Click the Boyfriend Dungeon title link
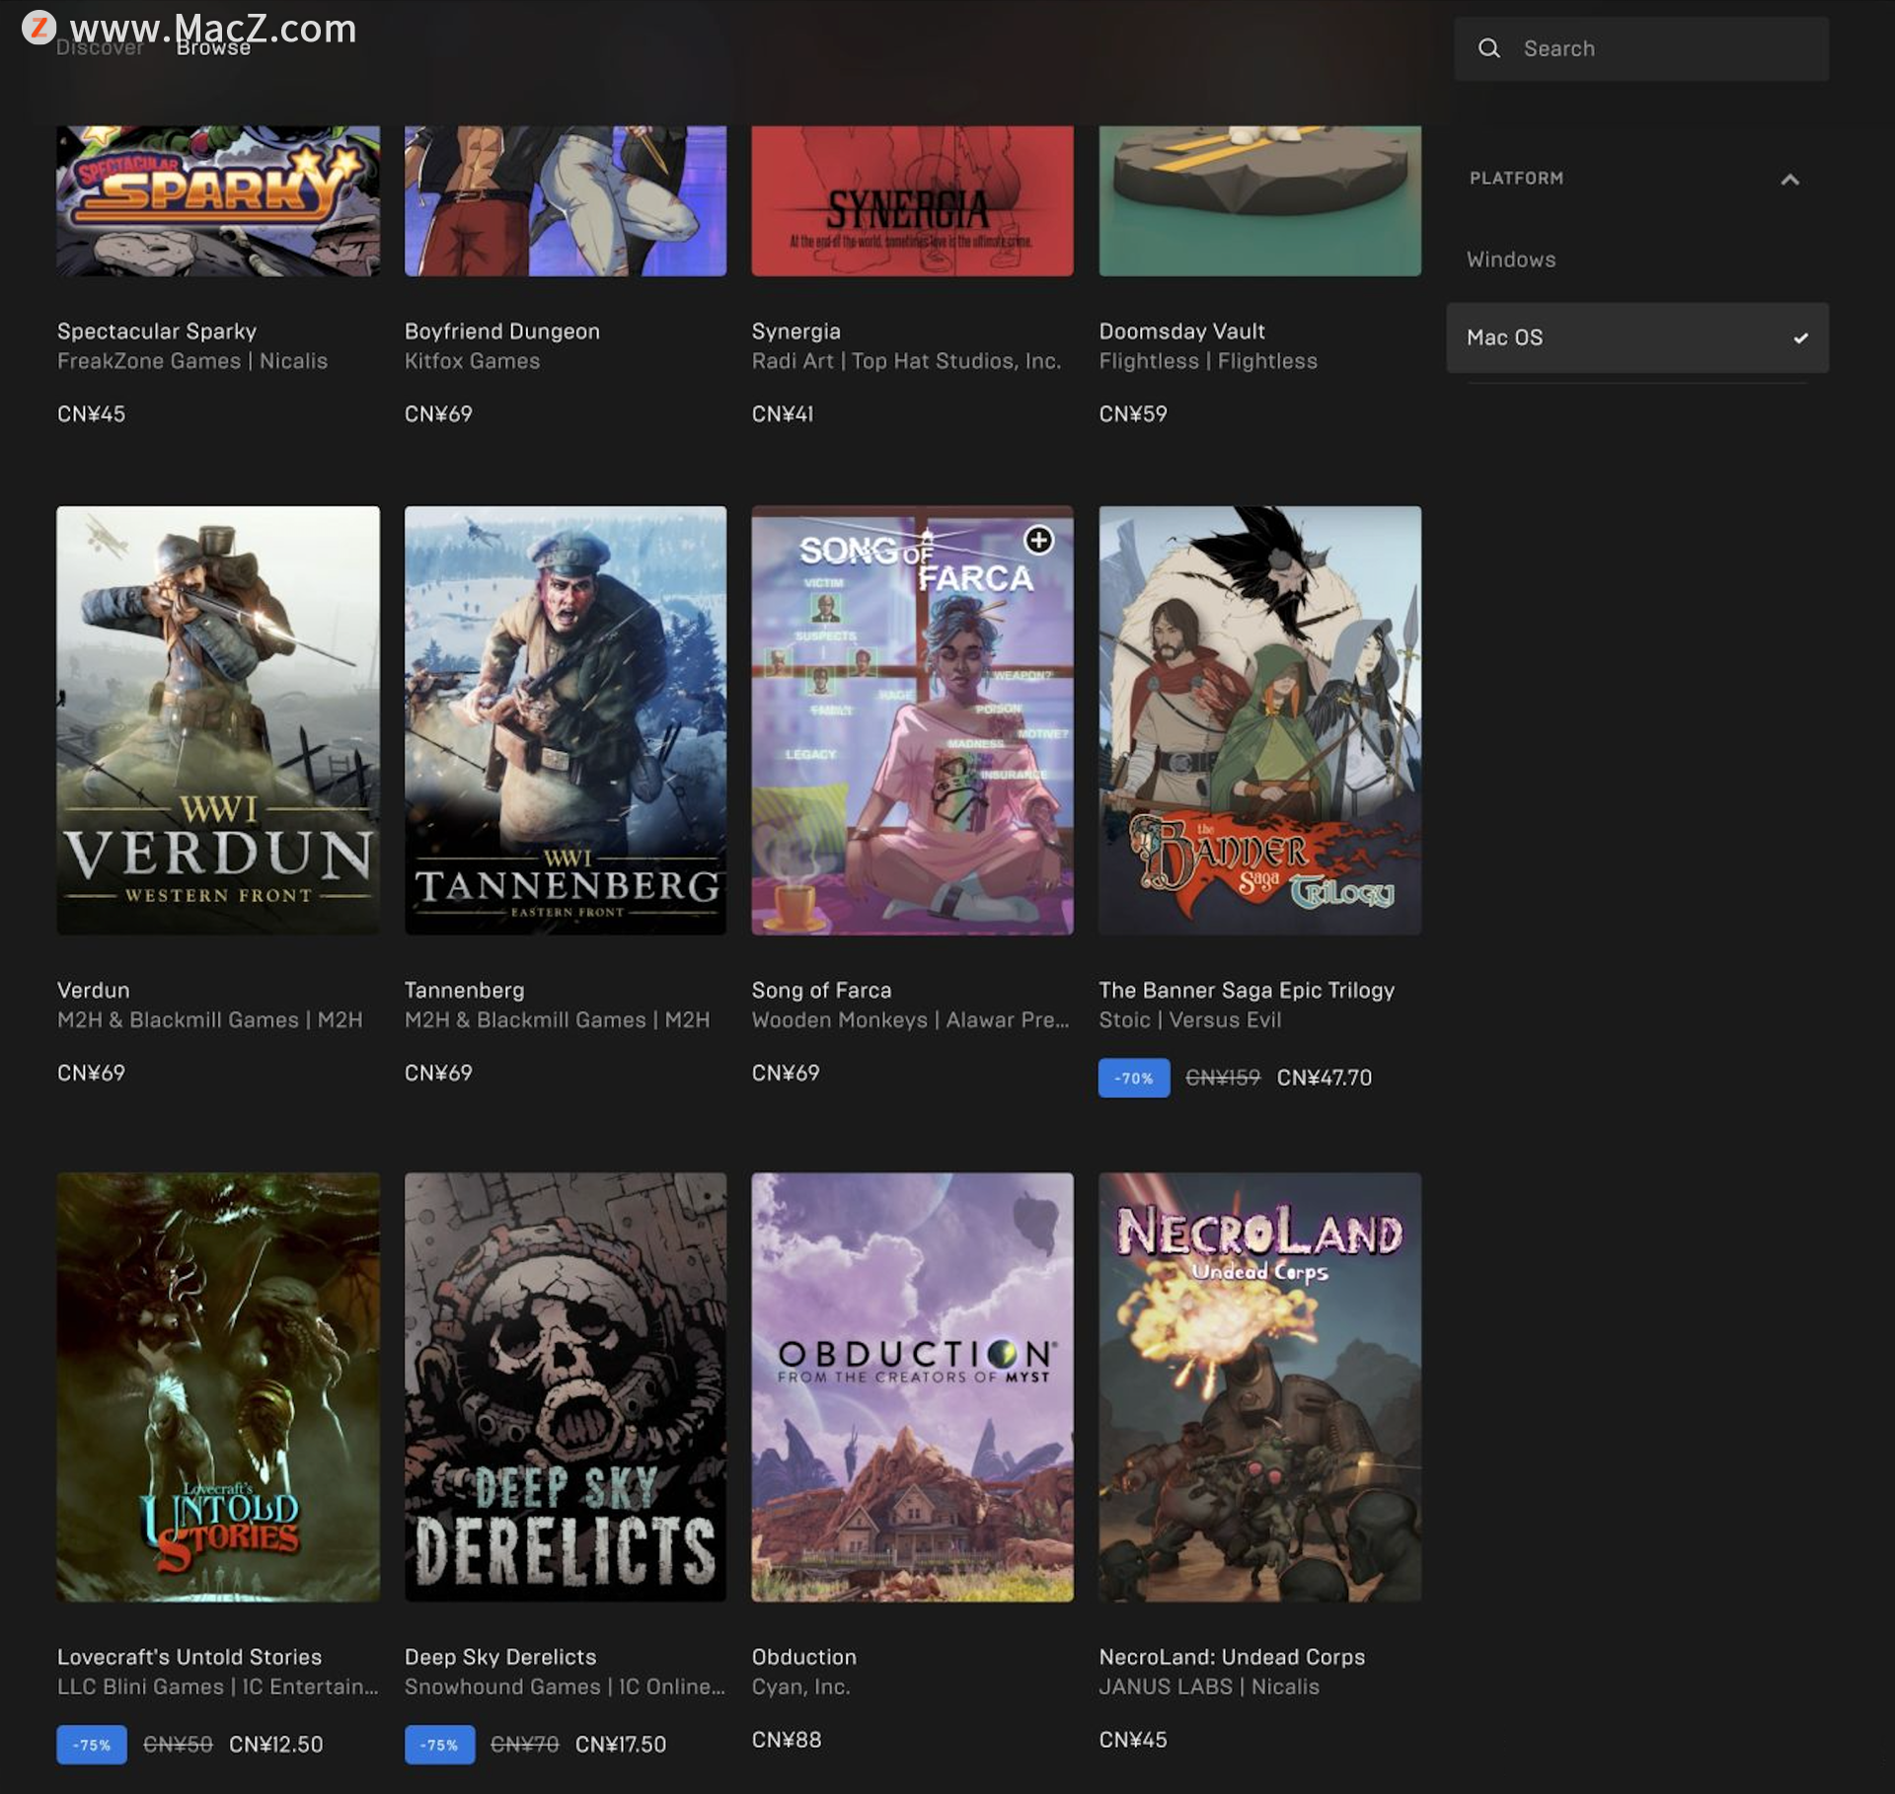 tap(501, 332)
